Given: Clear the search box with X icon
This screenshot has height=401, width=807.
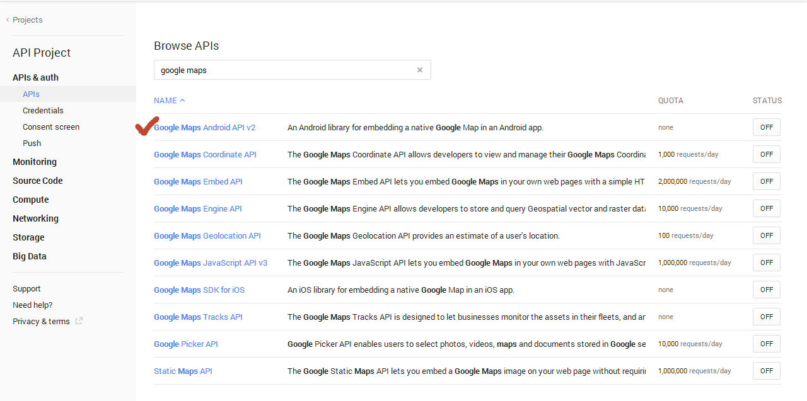Looking at the screenshot, I should [x=420, y=70].
